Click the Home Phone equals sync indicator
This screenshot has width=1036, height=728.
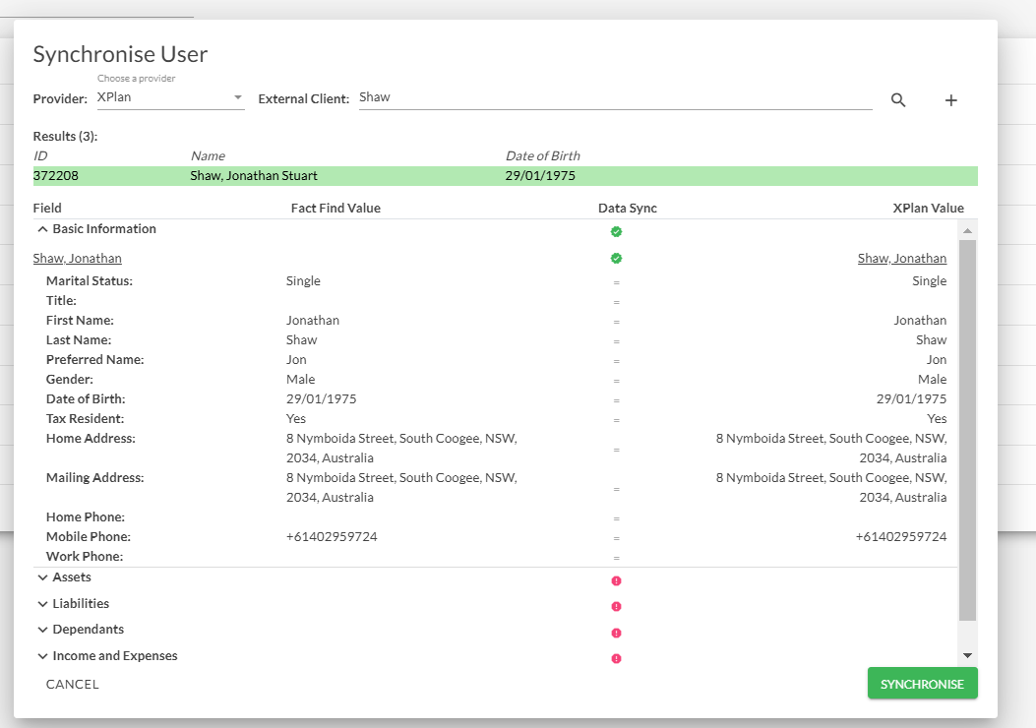[616, 518]
